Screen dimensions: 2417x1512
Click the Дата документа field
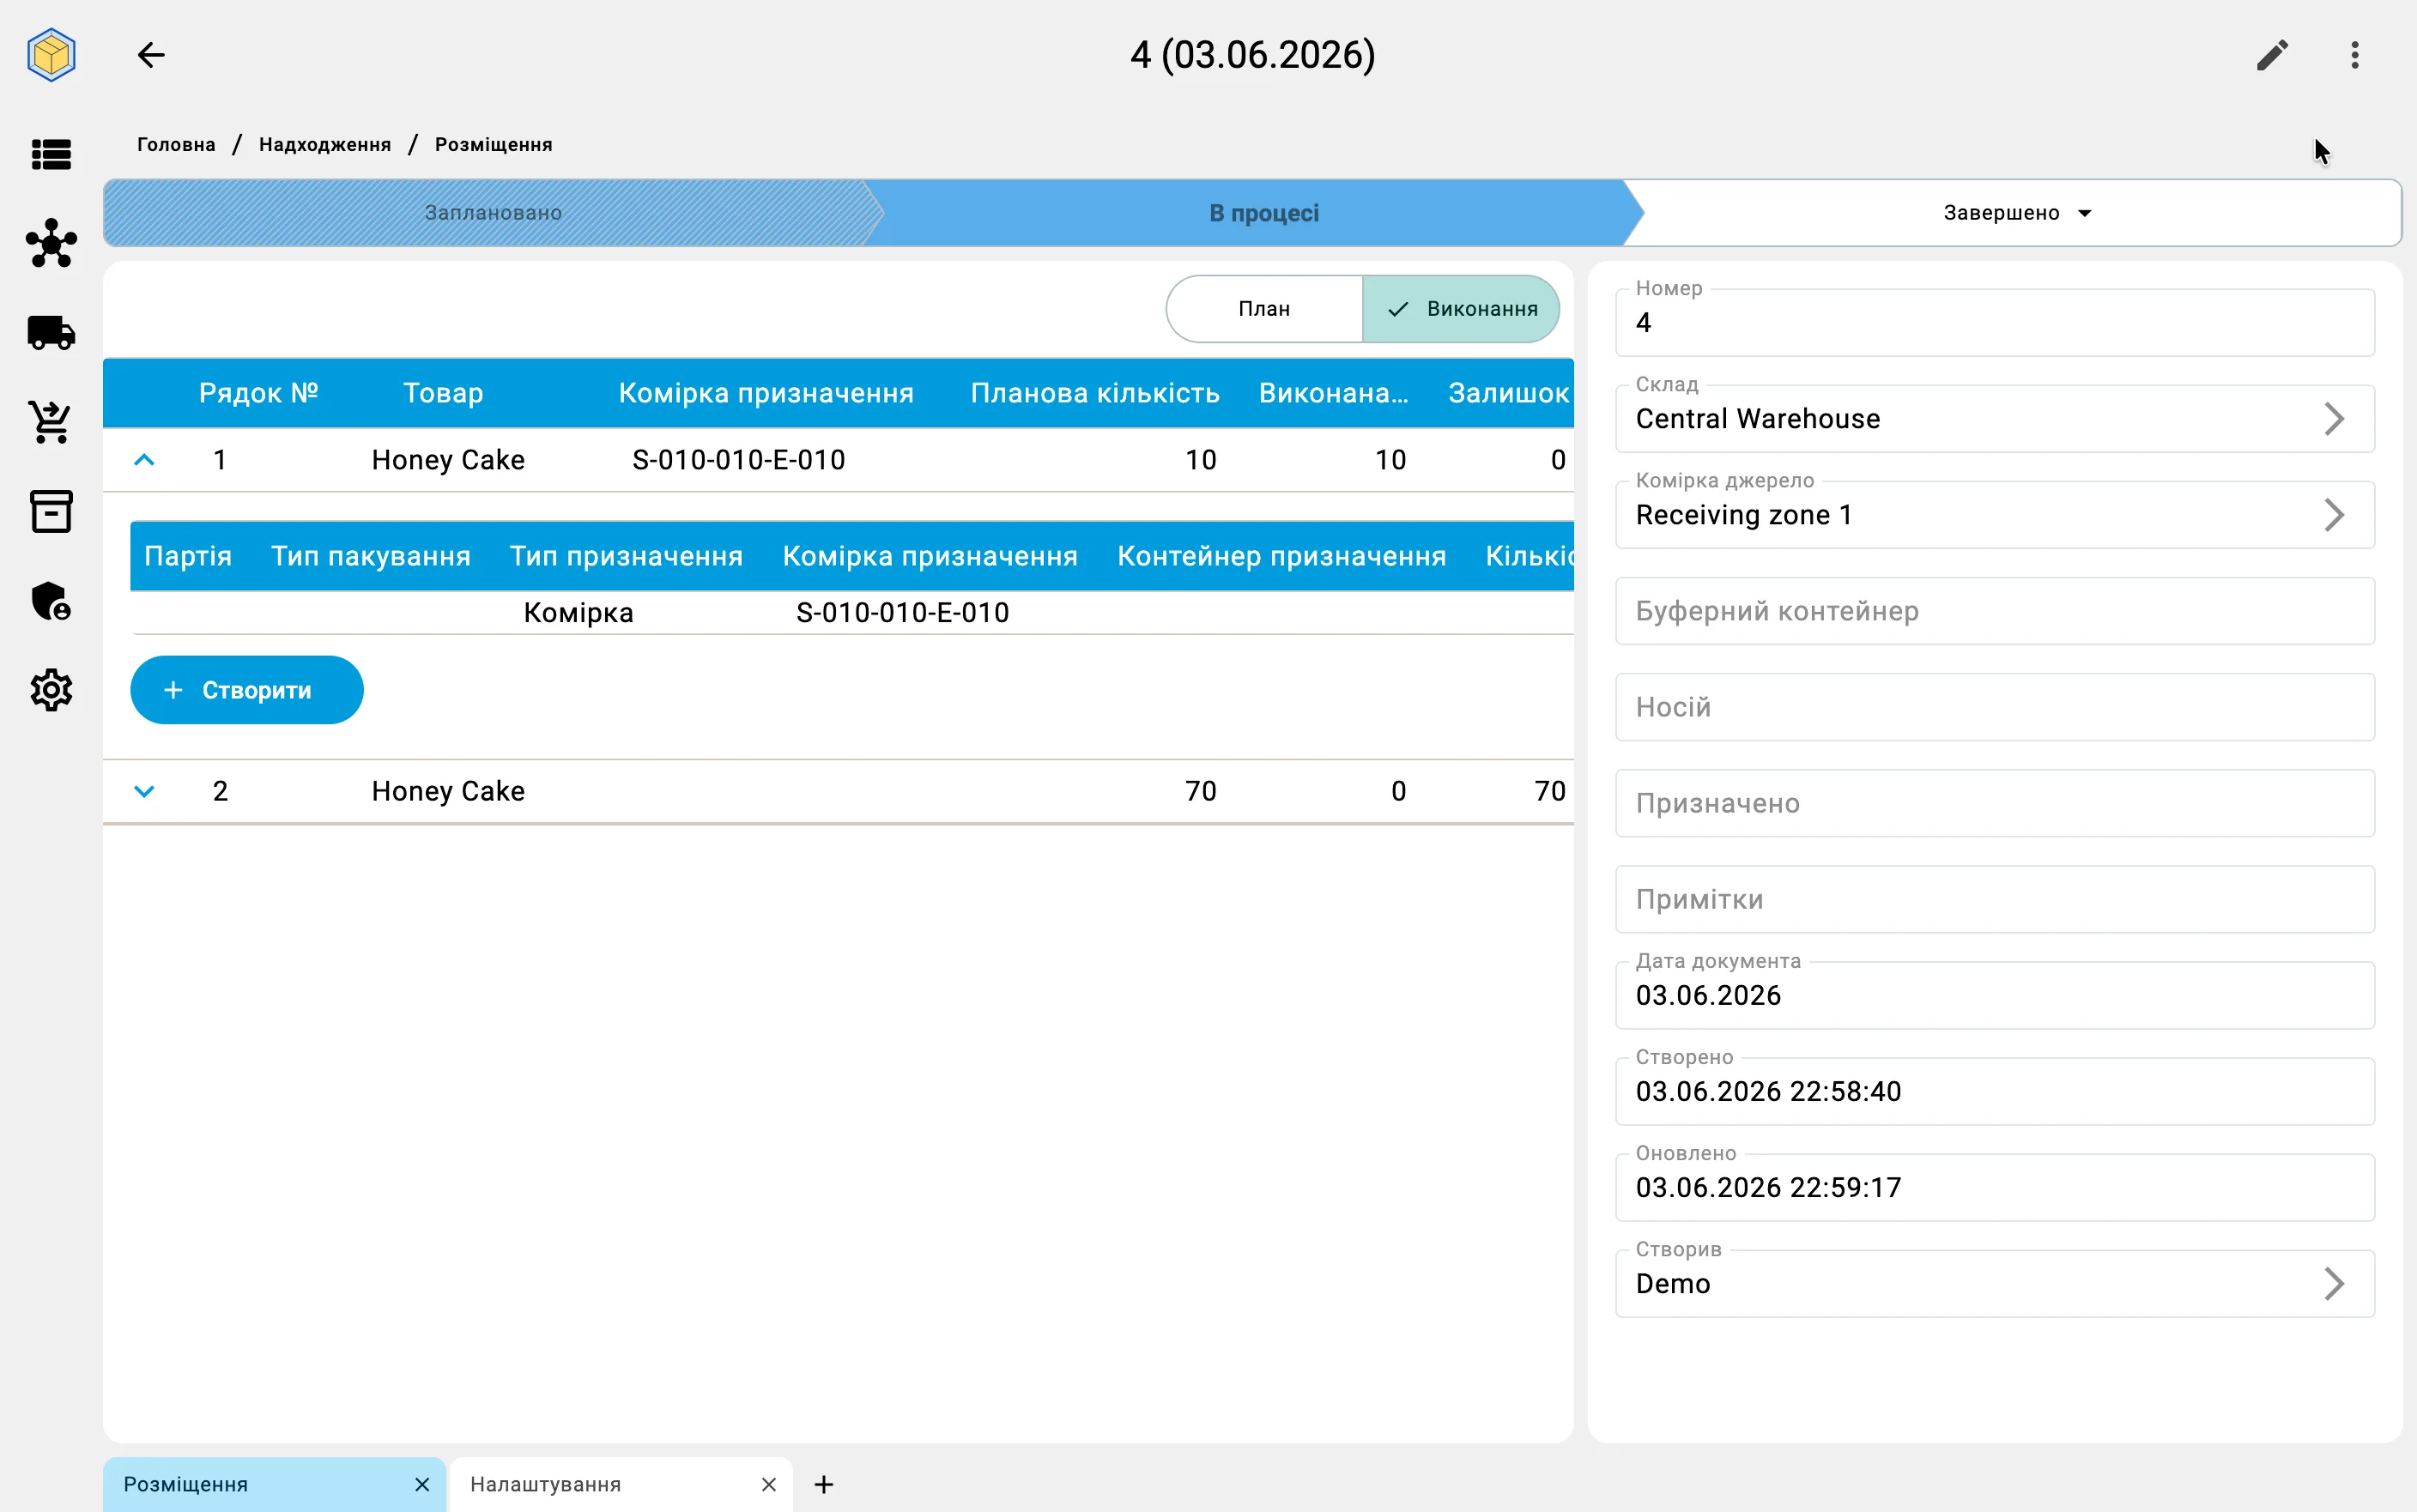pos(1994,995)
